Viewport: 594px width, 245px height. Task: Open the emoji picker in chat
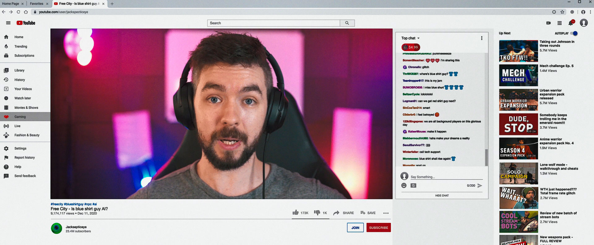(x=404, y=185)
